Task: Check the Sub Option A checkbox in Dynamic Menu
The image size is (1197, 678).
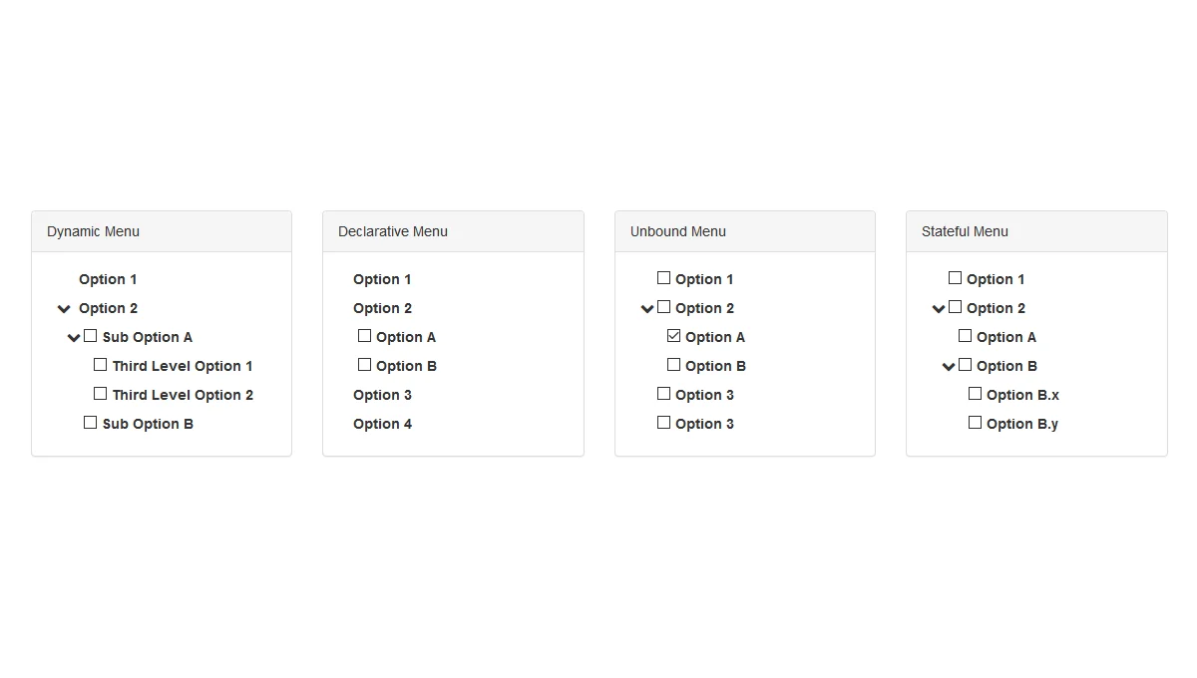Action: click(x=90, y=336)
